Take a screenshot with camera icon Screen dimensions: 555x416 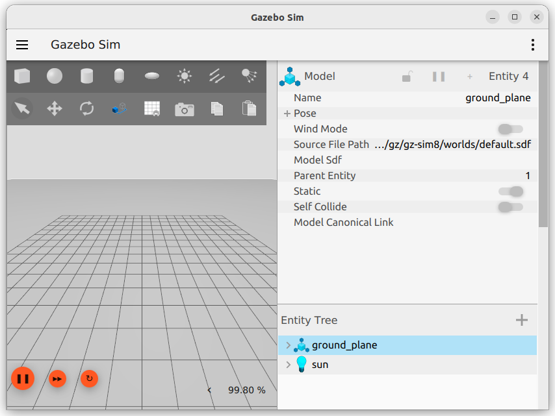click(185, 109)
